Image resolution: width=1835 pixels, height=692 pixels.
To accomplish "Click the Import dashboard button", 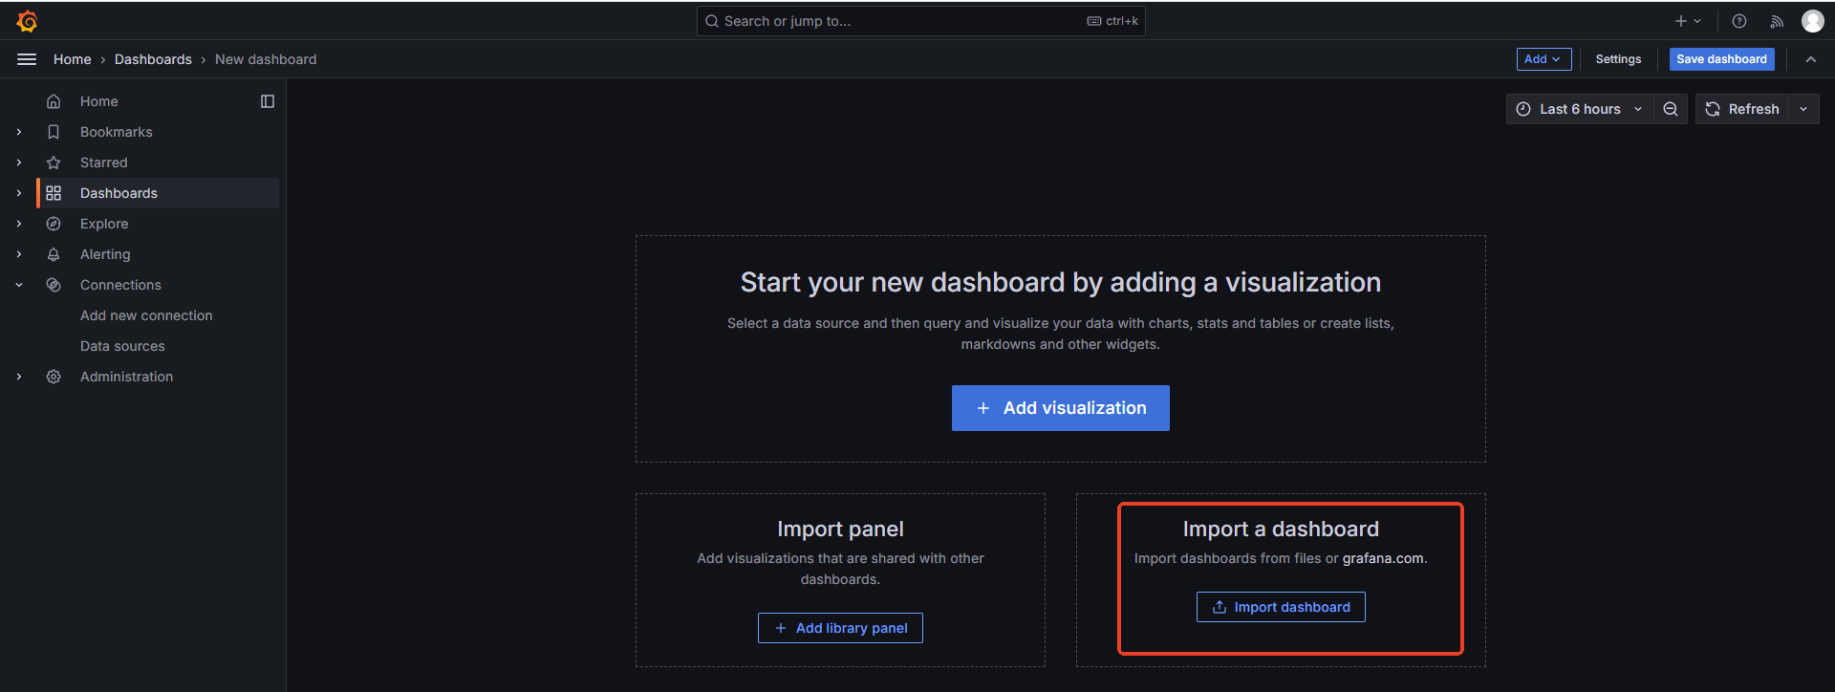I will tap(1281, 607).
